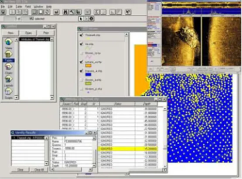Click the New button in project window
Screen dimensions: 242x179
10,33
